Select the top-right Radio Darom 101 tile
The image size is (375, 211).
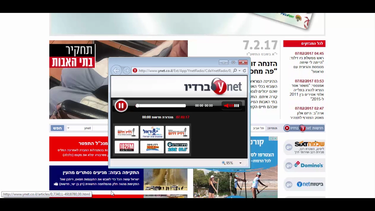[177, 132]
